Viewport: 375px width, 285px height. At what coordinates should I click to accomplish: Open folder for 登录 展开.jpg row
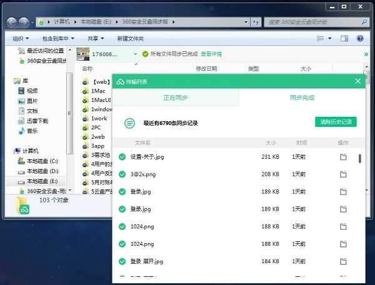tap(343, 261)
